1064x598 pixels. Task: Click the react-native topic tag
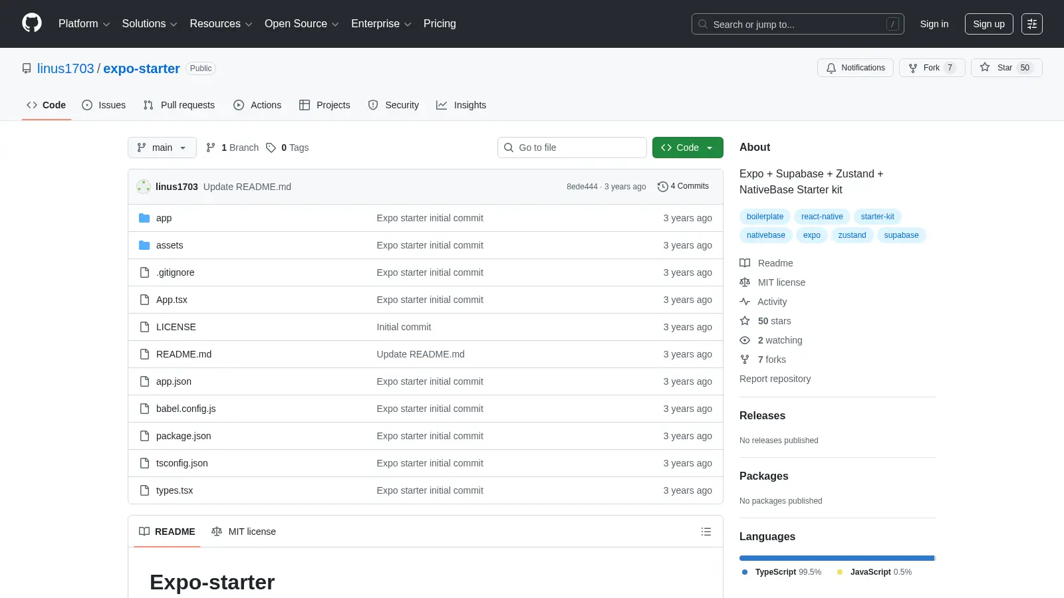click(822, 217)
